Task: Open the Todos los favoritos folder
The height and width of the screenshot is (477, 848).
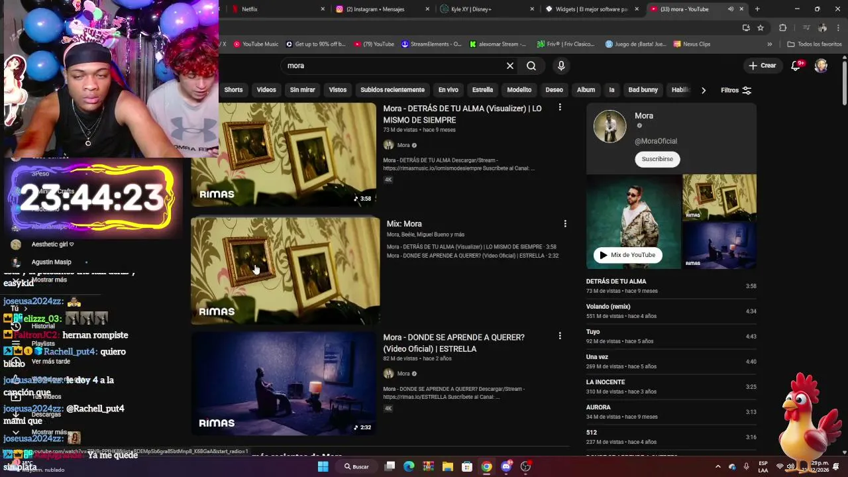Action: pos(814,44)
